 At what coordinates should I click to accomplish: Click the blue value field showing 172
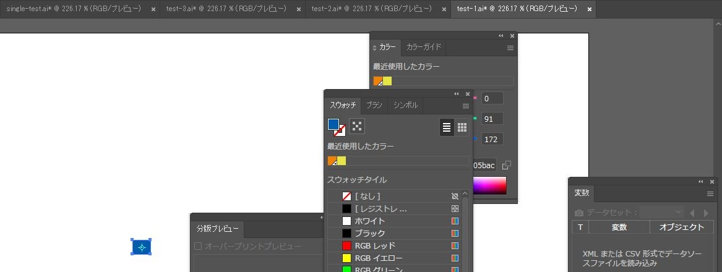click(492, 139)
